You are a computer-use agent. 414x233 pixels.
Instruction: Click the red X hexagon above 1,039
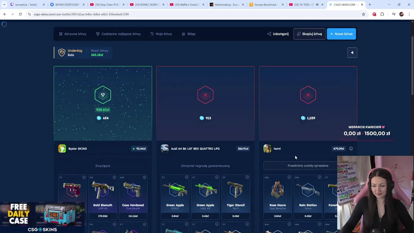tap(308, 95)
